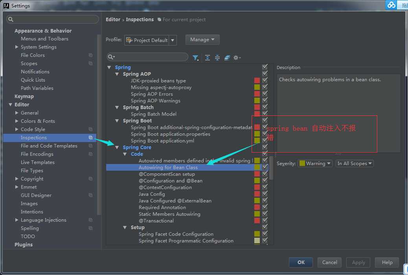
Task: Click the project-level icon beside Copyright
Action: (x=90, y=178)
